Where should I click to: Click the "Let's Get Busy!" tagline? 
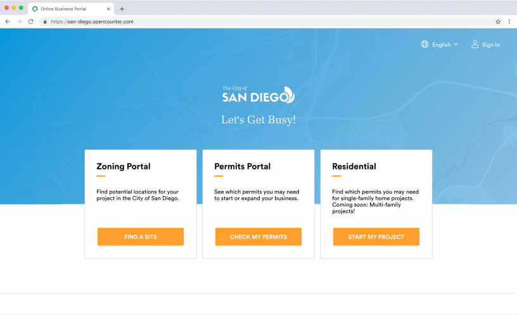(x=258, y=120)
